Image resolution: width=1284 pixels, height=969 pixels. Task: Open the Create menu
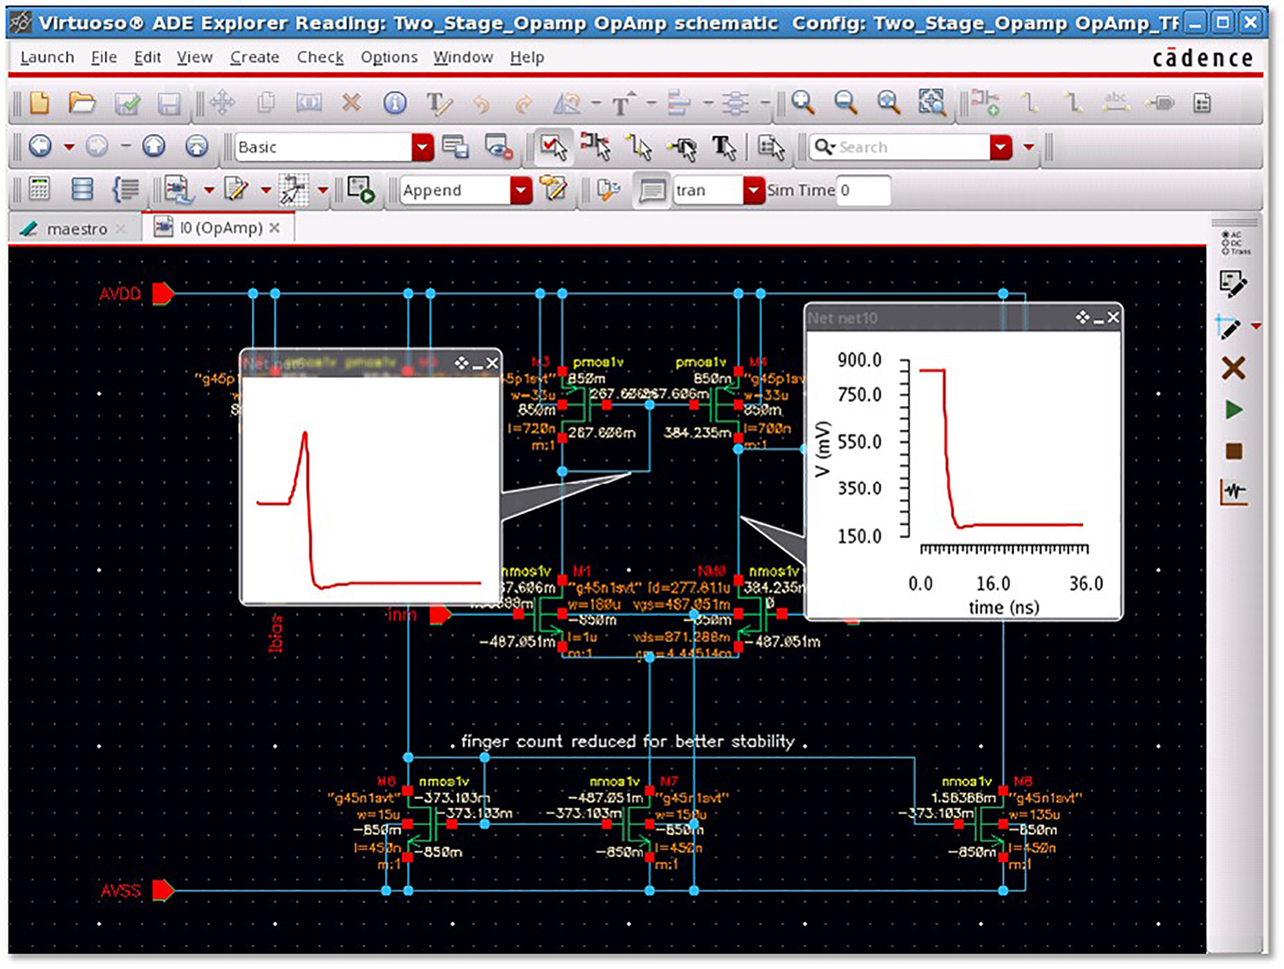[x=254, y=57]
